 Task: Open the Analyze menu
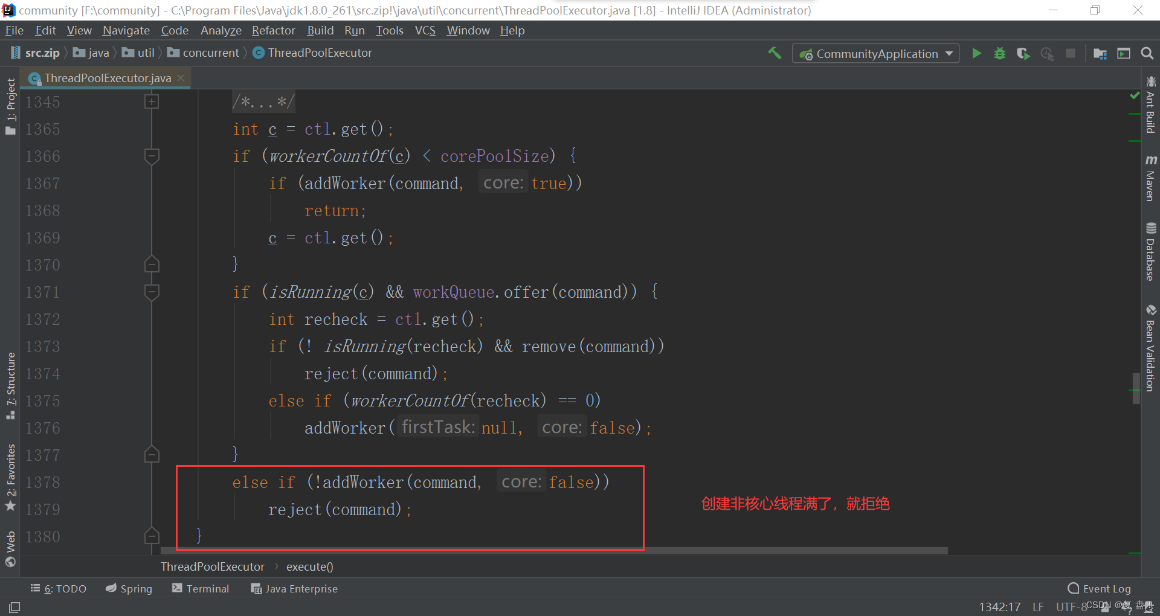tap(221, 30)
